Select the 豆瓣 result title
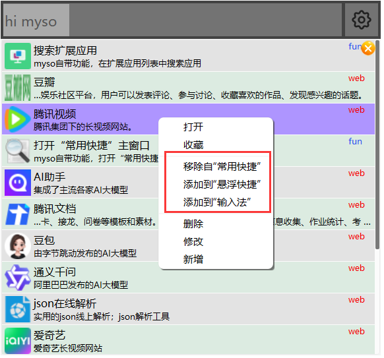The width and height of the screenshot is (384, 358). coord(44,82)
